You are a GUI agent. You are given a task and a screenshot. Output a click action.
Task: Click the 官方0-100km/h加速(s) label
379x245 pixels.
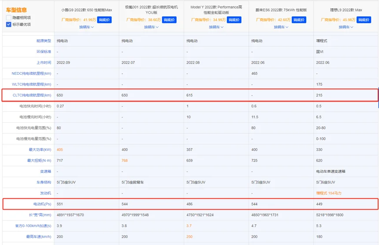tap(33, 226)
